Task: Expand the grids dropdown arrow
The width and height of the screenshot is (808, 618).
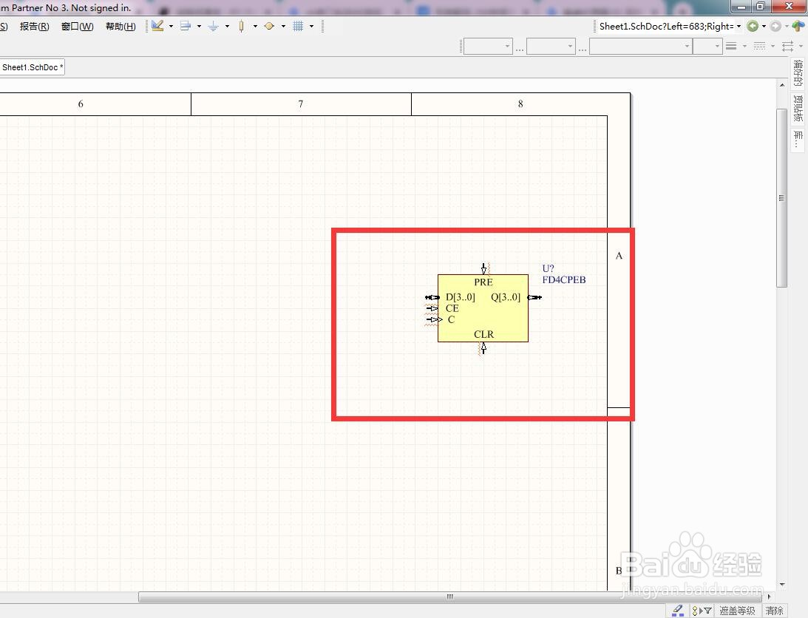Action: 311,26
